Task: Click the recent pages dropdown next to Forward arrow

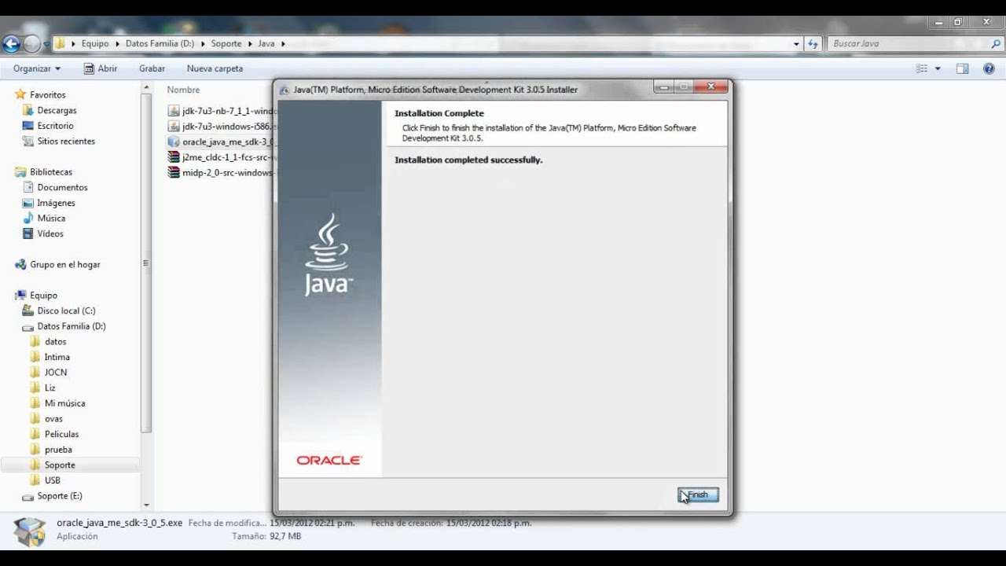Action: [x=47, y=44]
